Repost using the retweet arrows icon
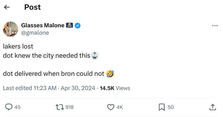This screenshot has width=223, height=117. tap(60, 107)
